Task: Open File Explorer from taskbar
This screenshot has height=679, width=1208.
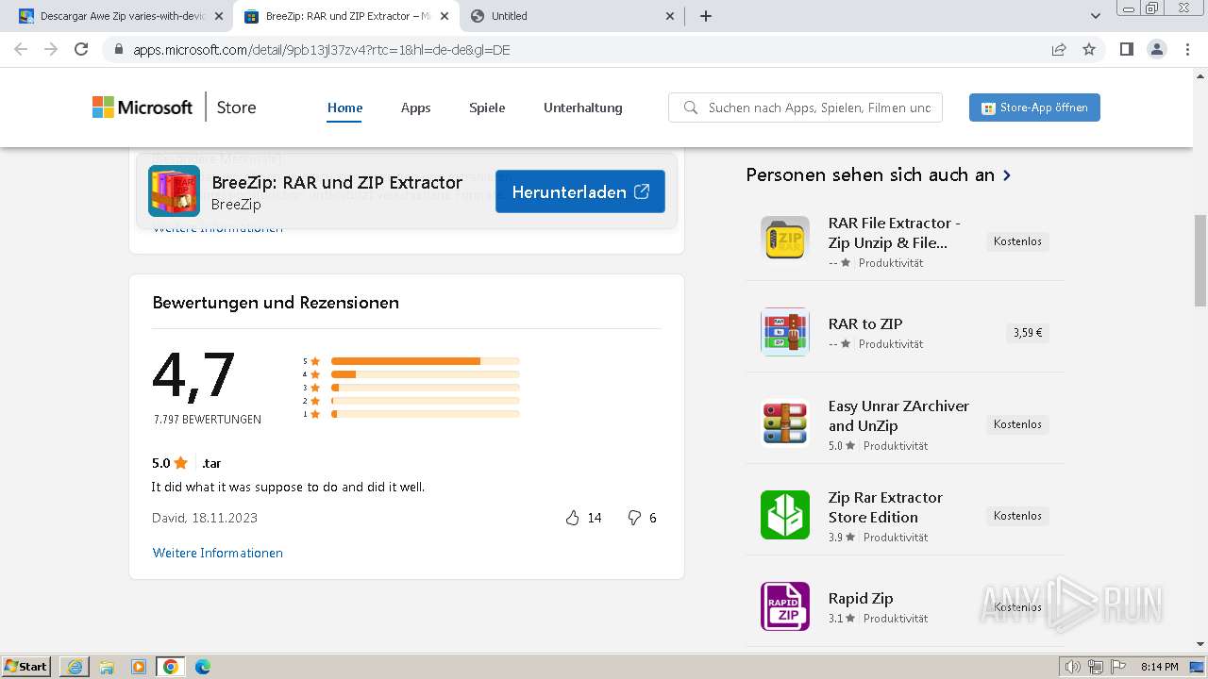Action: (x=107, y=667)
